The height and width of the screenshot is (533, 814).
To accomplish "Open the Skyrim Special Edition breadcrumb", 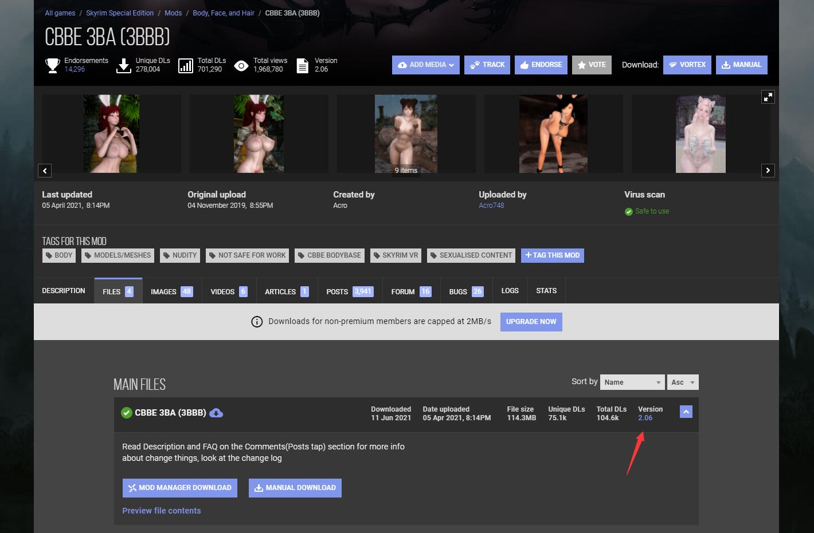I will coord(120,13).
